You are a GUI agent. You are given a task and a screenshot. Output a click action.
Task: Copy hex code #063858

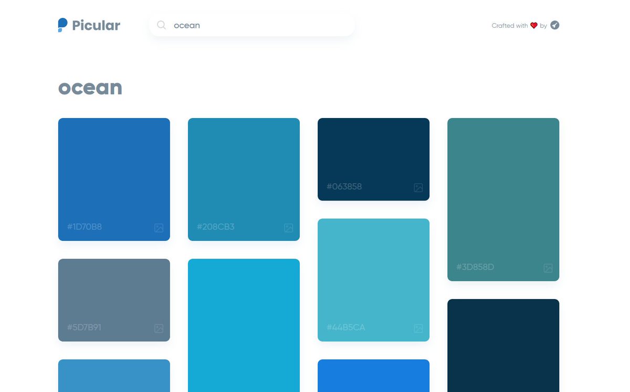[344, 186]
